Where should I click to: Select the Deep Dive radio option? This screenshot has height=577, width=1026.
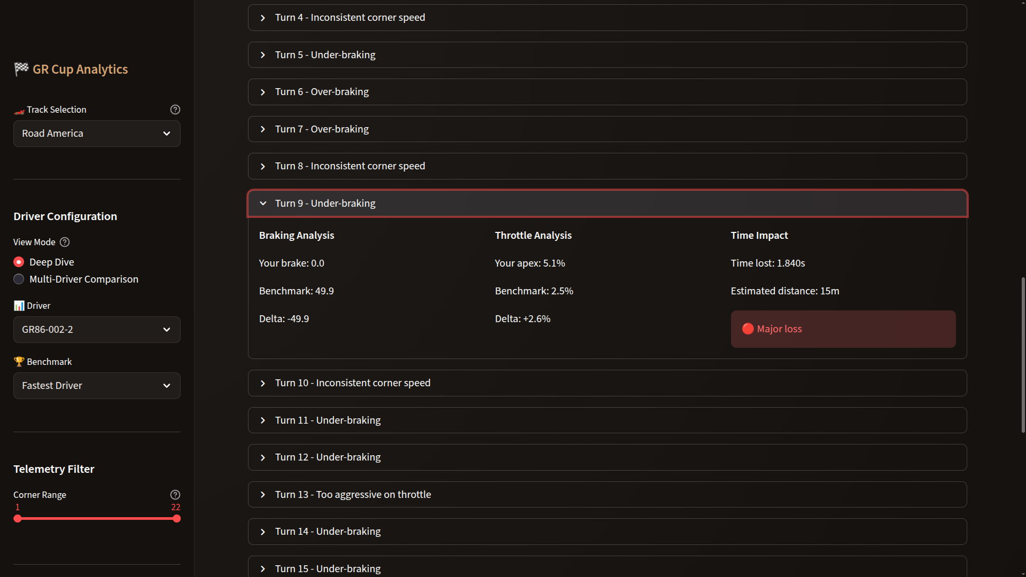tap(19, 262)
